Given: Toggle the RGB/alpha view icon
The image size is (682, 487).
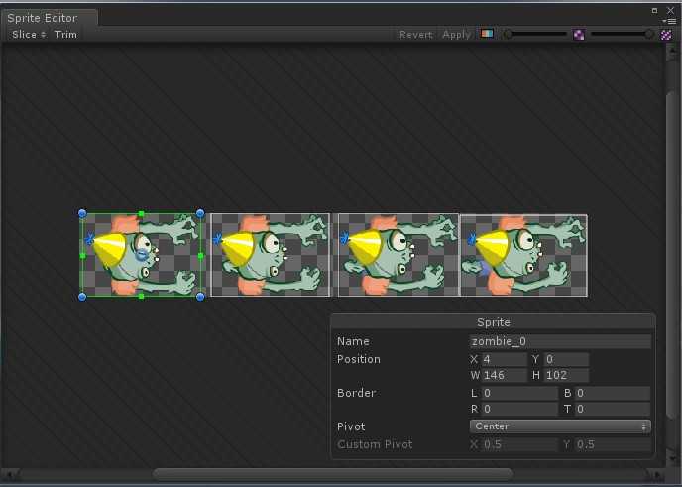Looking at the screenshot, I should click(487, 34).
